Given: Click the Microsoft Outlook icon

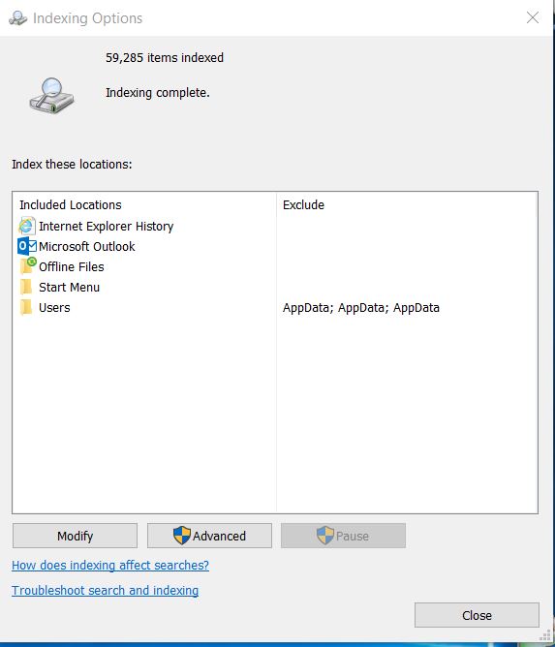Looking at the screenshot, I should (x=27, y=246).
